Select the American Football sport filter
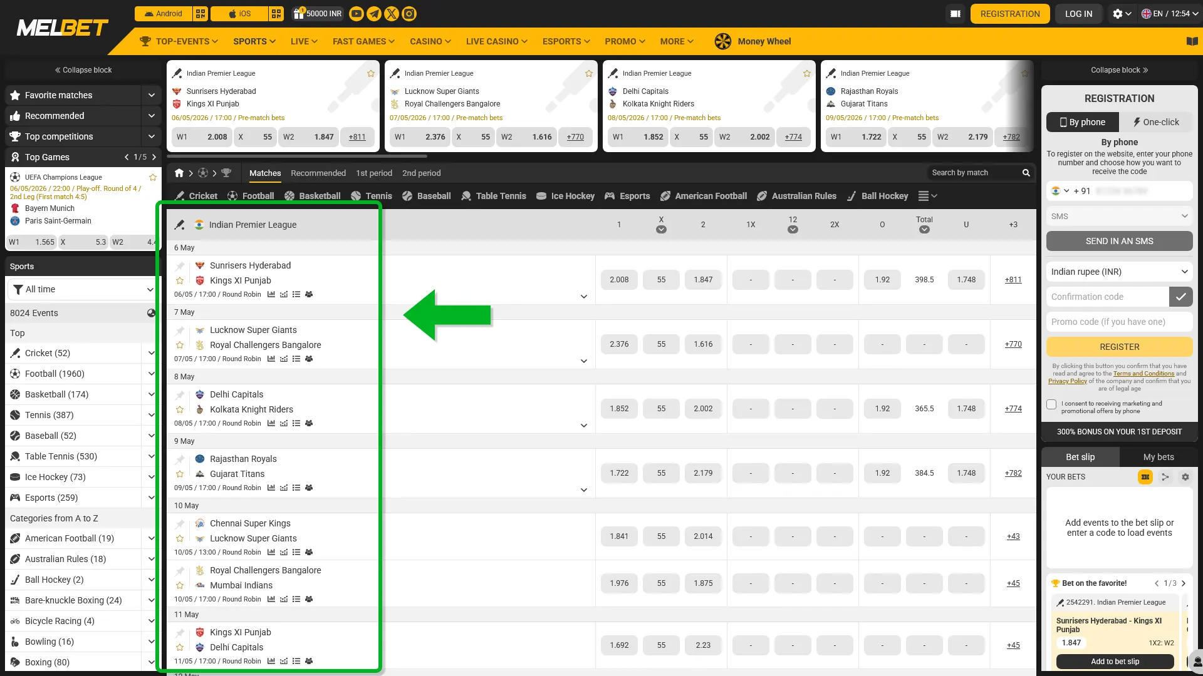 coord(704,196)
